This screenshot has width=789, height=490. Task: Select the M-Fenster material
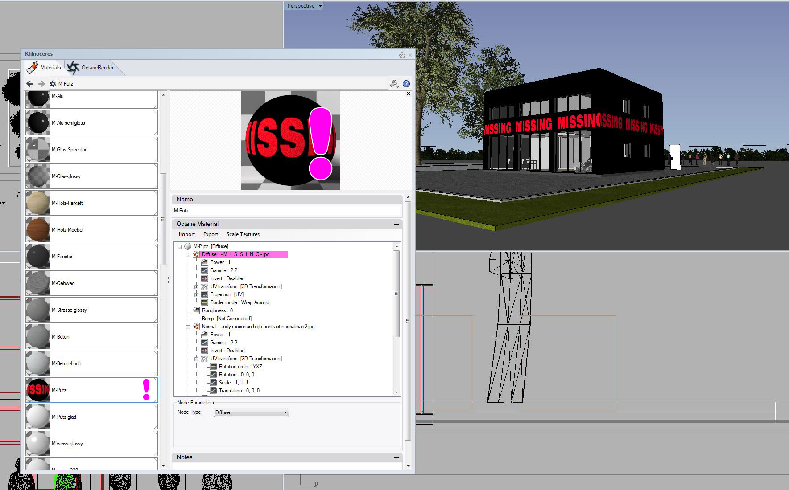coord(91,257)
